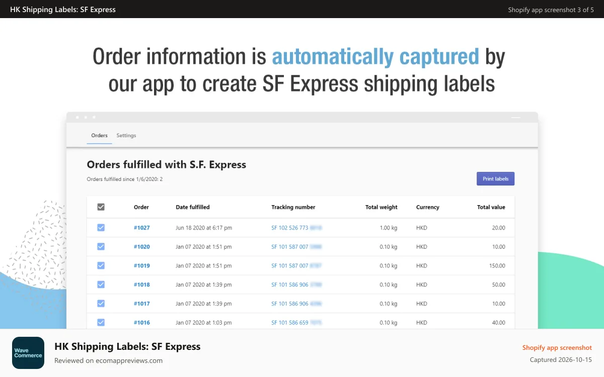The width and height of the screenshot is (604, 377).
Task: Uncheck the checkbox for order #1027
Action: pos(101,228)
